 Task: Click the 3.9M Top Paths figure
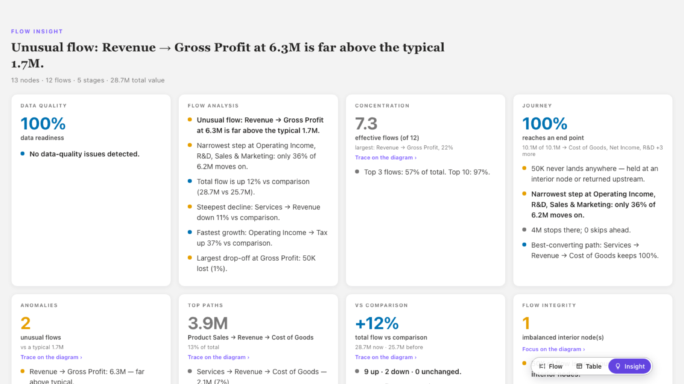(208, 323)
